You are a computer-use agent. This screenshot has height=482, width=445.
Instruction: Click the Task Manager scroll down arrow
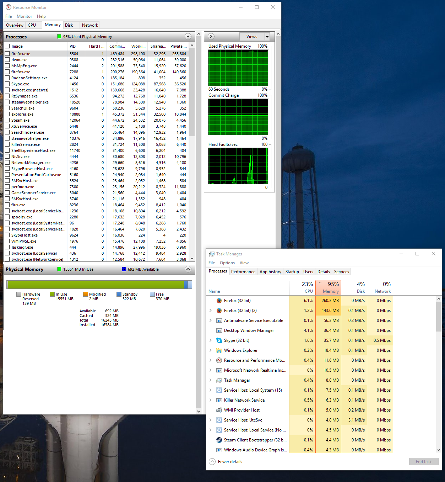pyautogui.click(x=439, y=450)
